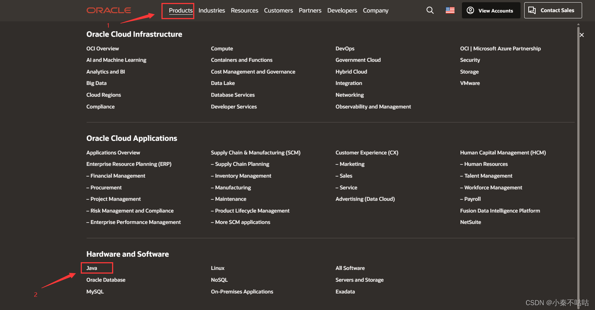This screenshot has width=595, height=310.
Task: Click the Compliance link
Action: point(100,107)
